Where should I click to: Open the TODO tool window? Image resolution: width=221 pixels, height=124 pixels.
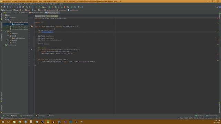[14, 116]
